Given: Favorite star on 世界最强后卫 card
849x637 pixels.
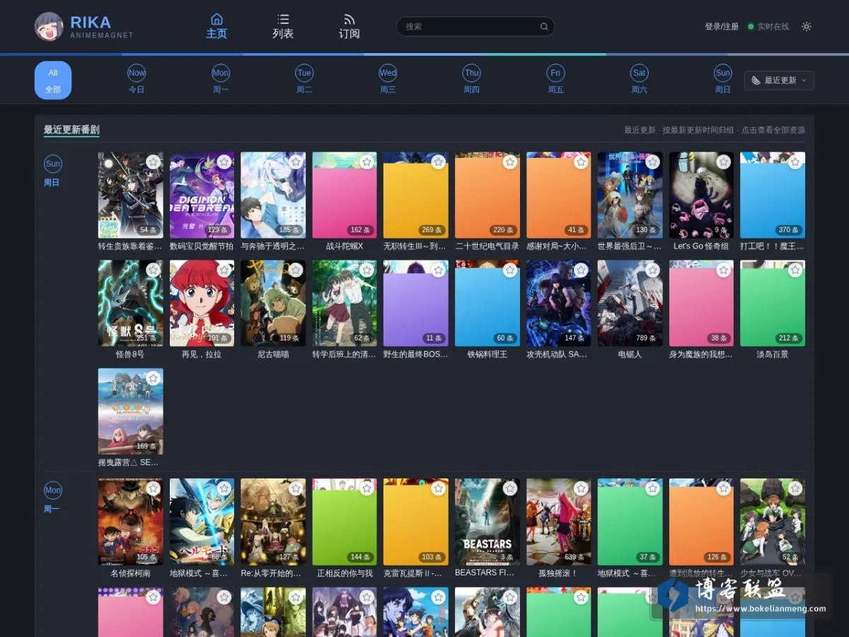Looking at the screenshot, I should (652, 162).
